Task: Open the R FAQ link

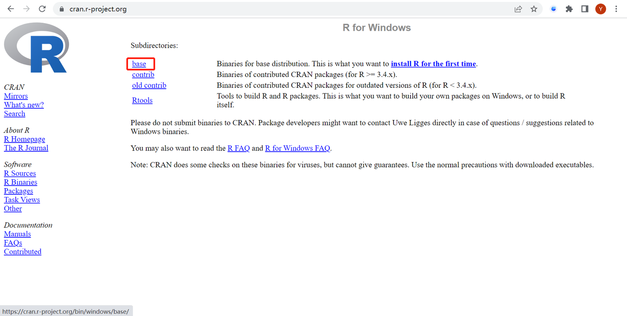Action: tap(239, 148)
